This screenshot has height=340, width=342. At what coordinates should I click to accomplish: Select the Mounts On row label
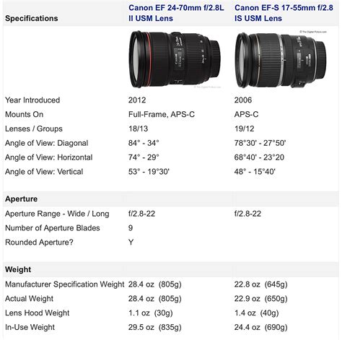coord(24,114)
